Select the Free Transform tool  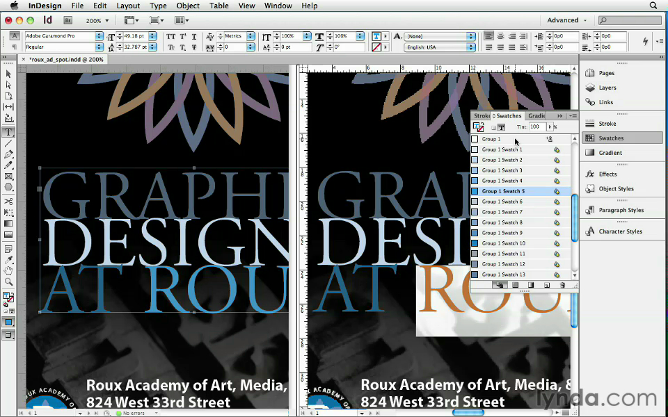[8, 213]
